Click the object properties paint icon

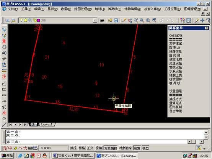pos(183,20)
